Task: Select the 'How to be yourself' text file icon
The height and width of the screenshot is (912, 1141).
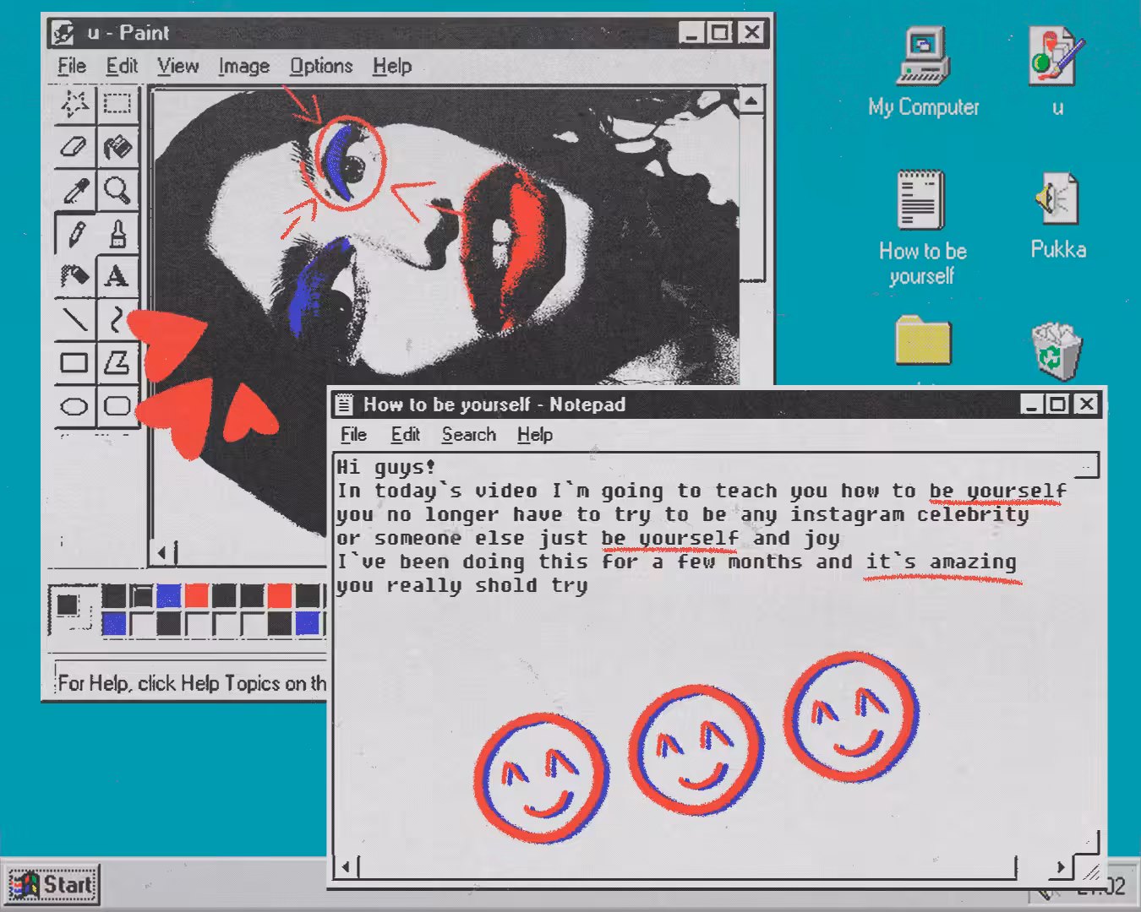Action: [921, 228]
